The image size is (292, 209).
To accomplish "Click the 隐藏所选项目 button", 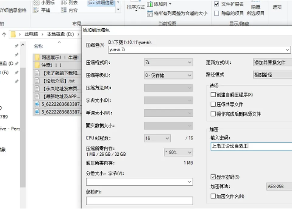I will click(x=255, y=10).
